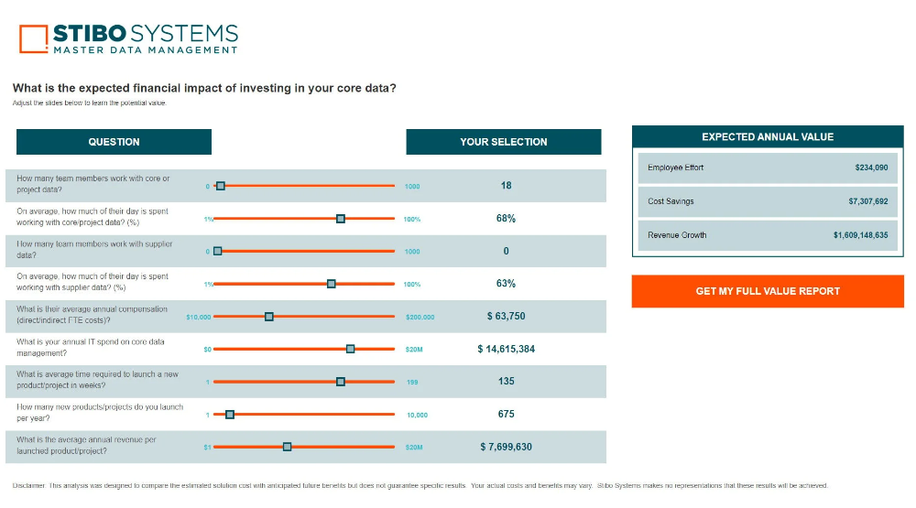Click the average annual revenue per product slider handle
Screen dimensions: 916x508
click(288, 447)
